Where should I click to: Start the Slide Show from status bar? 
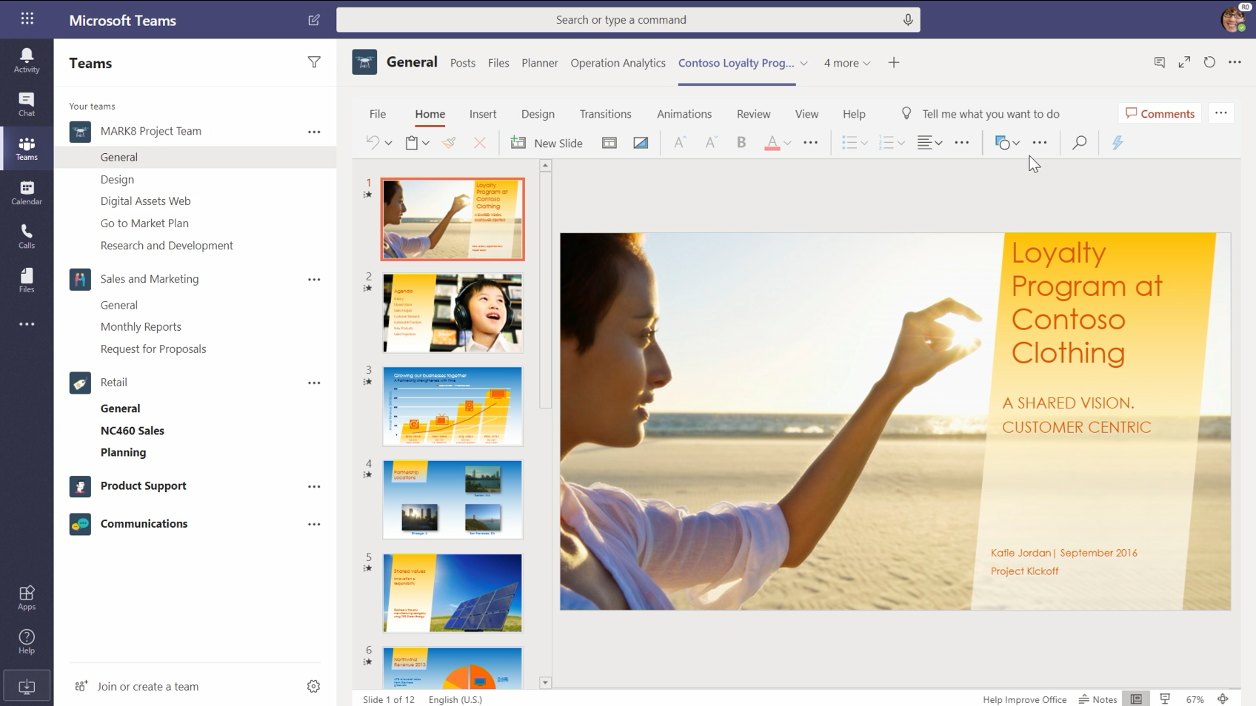(x=1164, y=699)
